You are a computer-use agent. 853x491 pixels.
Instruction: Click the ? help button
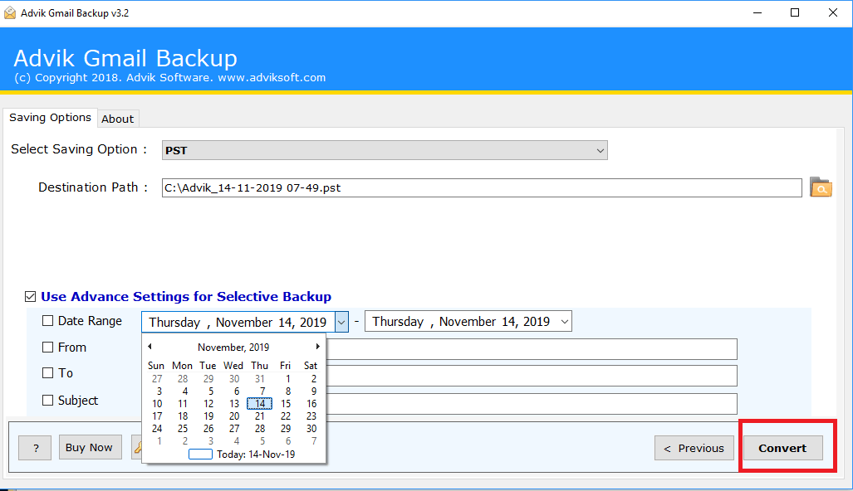tap(36, 448)
